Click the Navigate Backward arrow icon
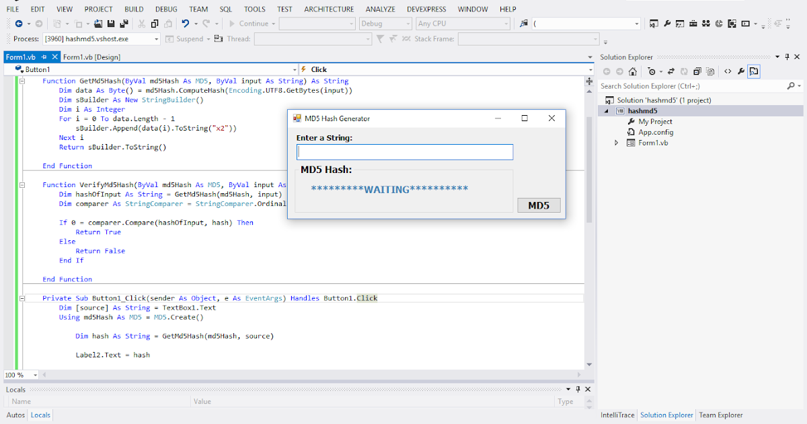807x424 pixels. [19, 24]
